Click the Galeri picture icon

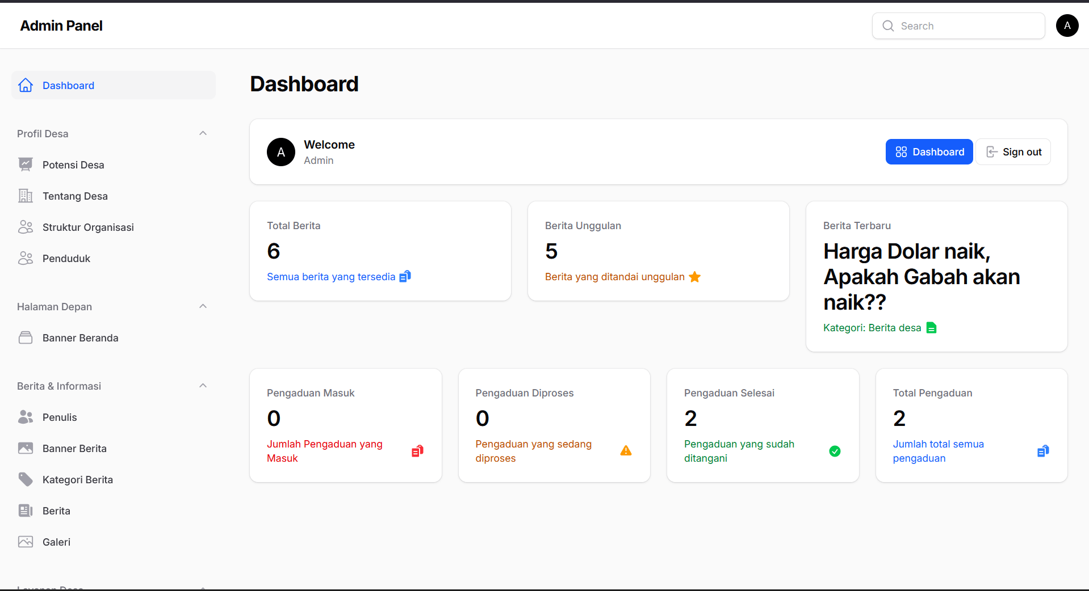[26, 542]
